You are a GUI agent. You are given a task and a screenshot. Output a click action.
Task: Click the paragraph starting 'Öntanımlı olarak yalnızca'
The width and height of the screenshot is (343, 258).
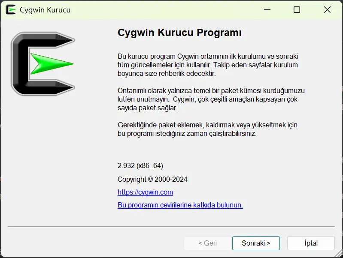[211, 99]
